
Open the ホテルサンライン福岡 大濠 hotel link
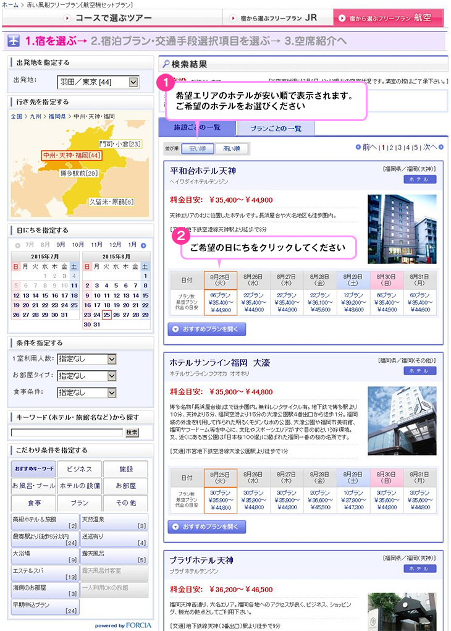coord(220,363)
